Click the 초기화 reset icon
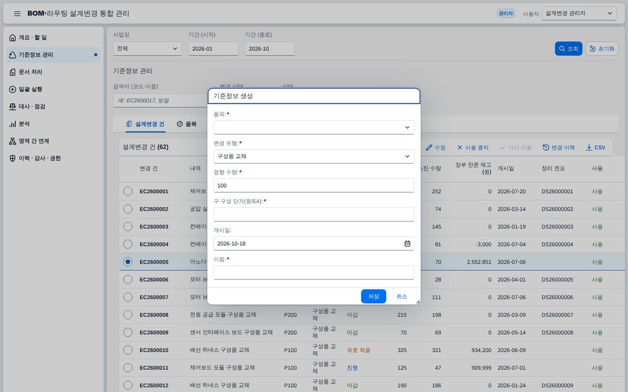628x392 pixels. tap(592, 49)
